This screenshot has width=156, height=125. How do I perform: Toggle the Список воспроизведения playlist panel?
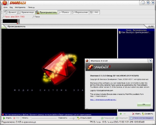[142, 118]
